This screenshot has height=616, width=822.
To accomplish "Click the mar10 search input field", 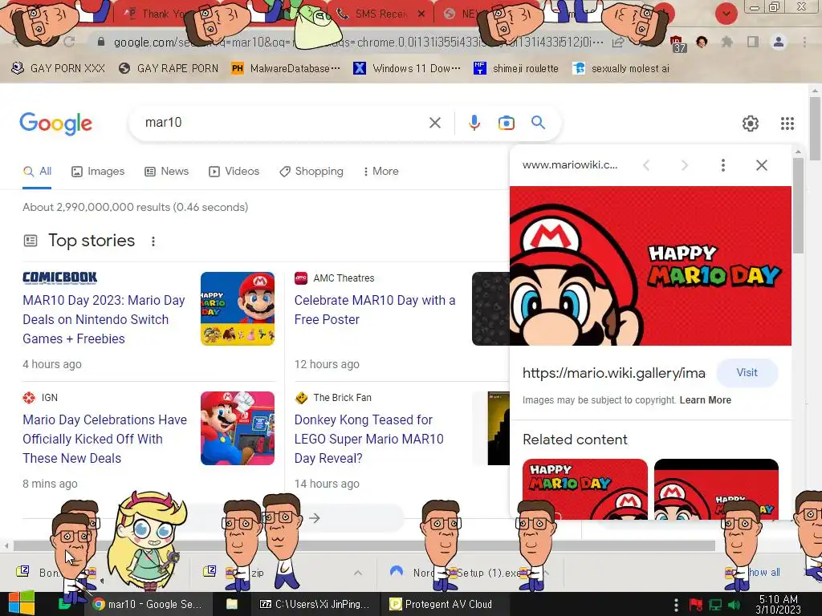I will pyautogui.click(x=283, y=123).
